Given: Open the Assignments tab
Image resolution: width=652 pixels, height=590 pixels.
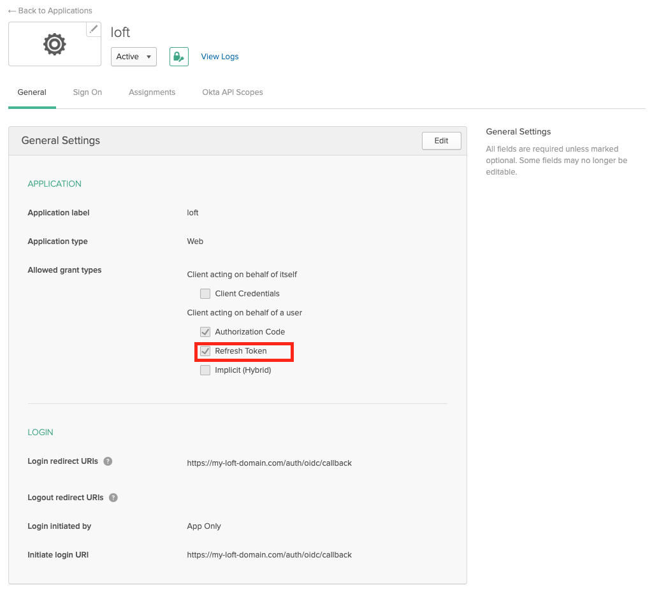Looking at the screenshot, I should coord(152,92).
